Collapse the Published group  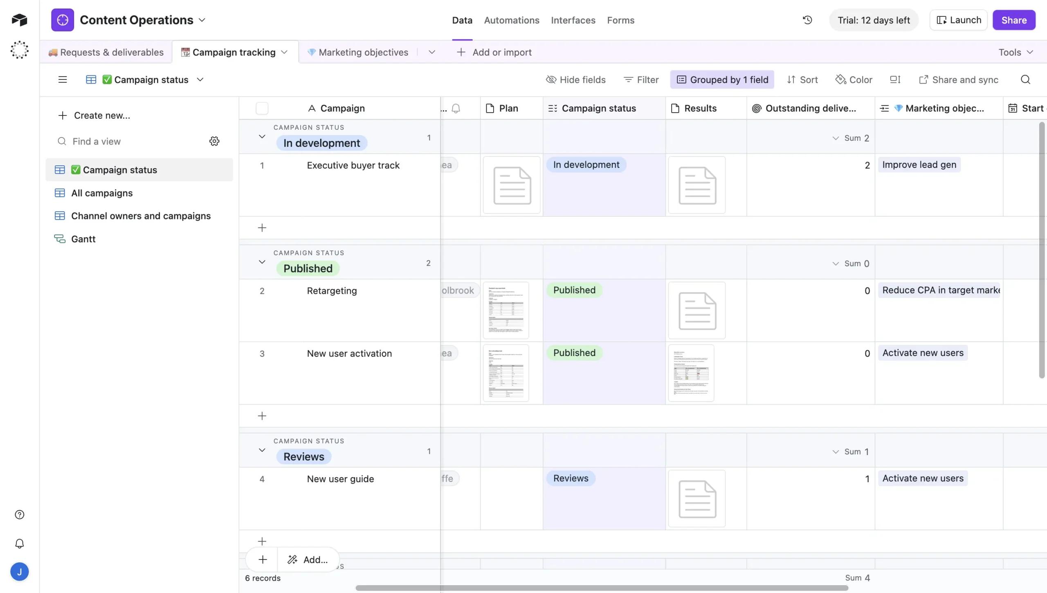click(x=261, y=262)
